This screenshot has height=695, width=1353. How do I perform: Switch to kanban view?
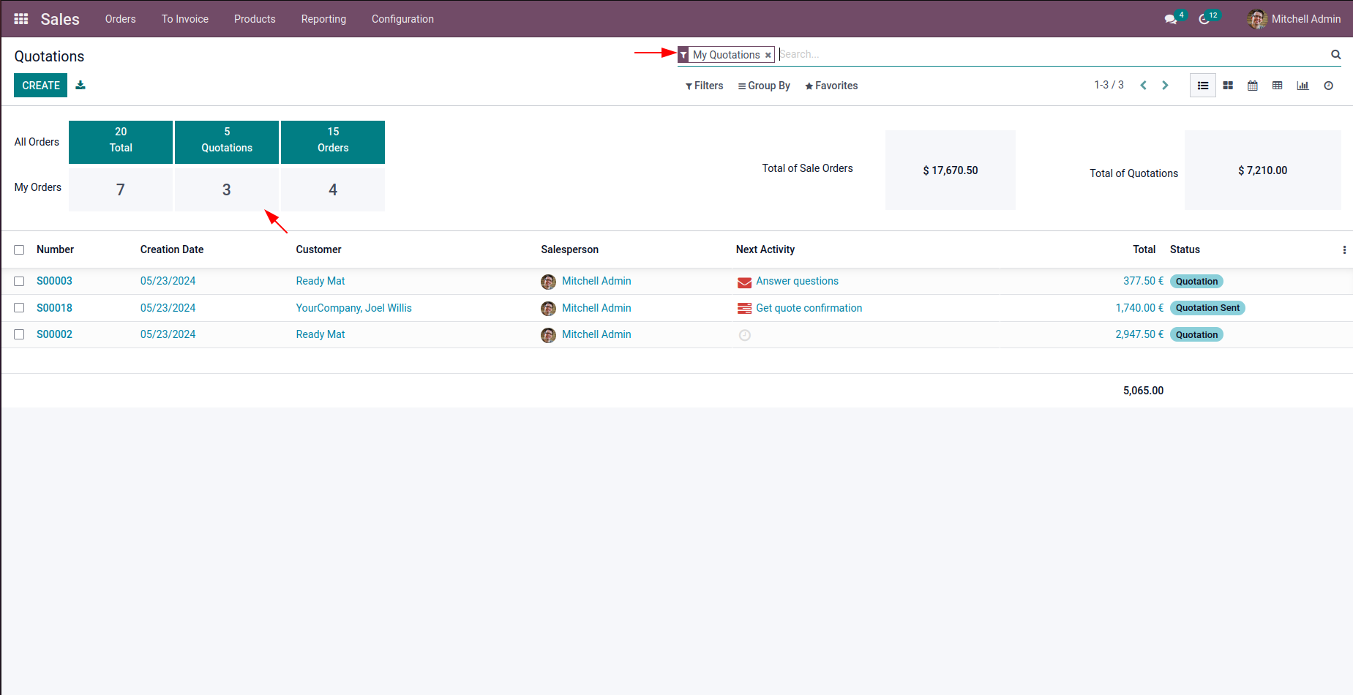point(1228,86)
